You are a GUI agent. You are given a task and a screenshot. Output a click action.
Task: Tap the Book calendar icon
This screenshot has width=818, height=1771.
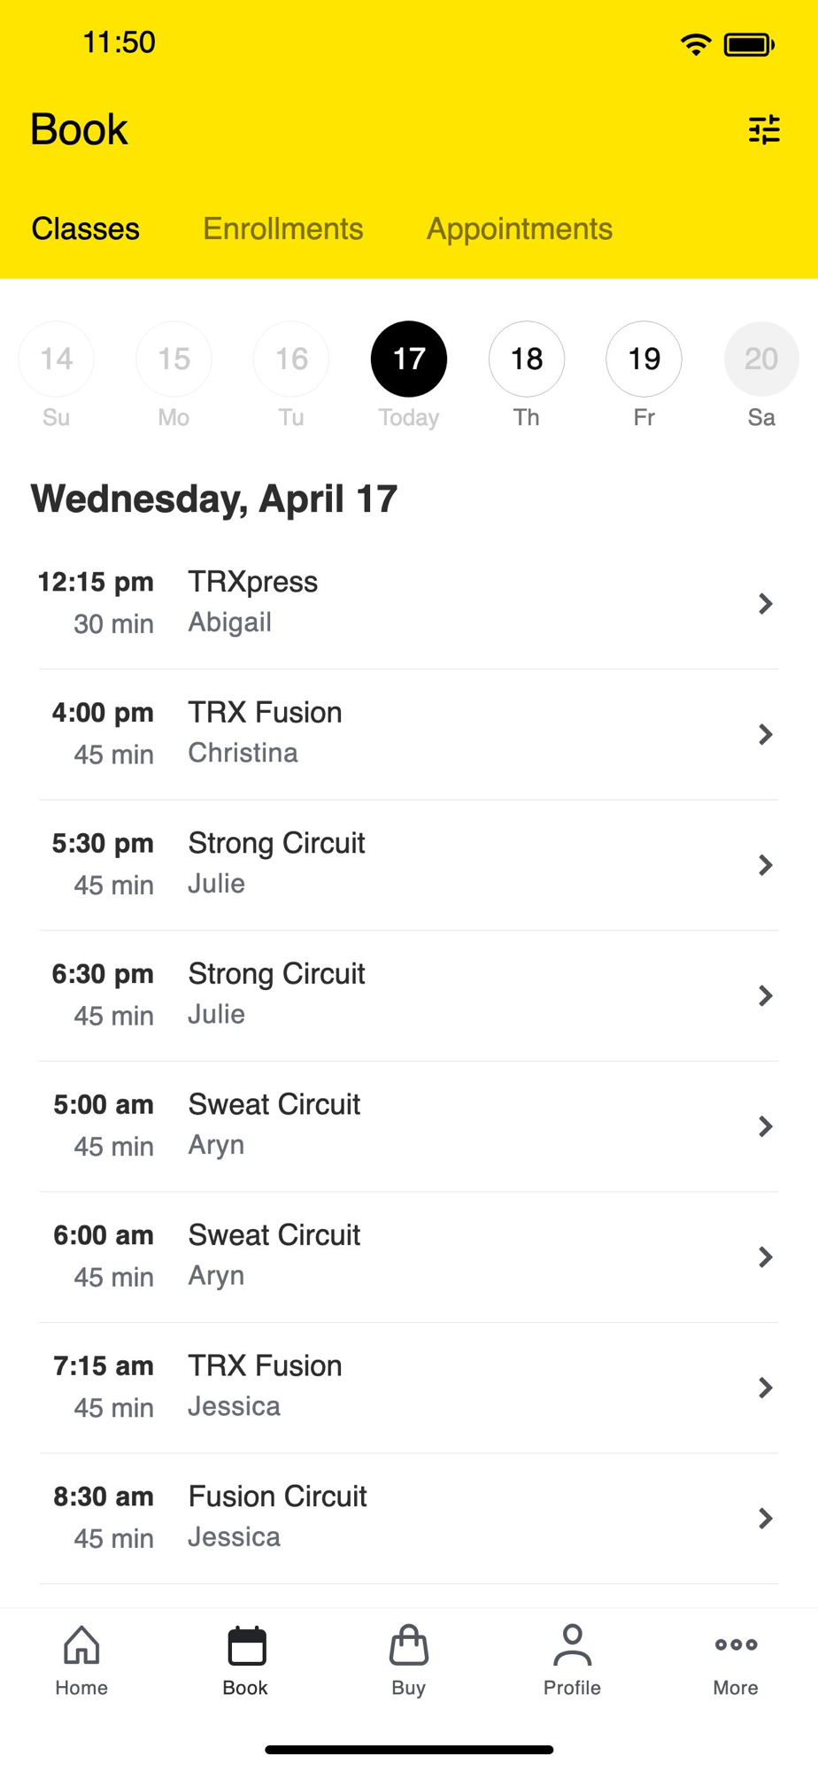[245, 1646]
